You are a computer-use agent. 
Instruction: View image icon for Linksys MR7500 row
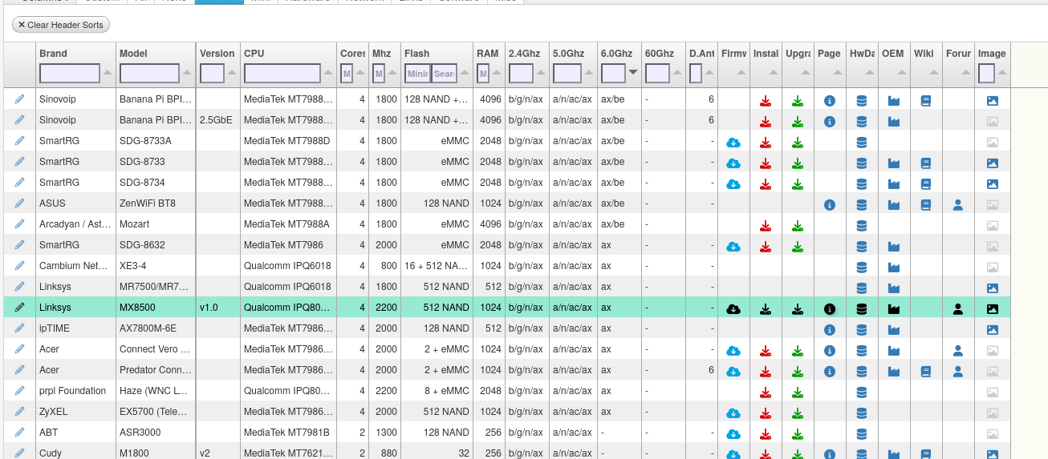(x=992, y=288)
